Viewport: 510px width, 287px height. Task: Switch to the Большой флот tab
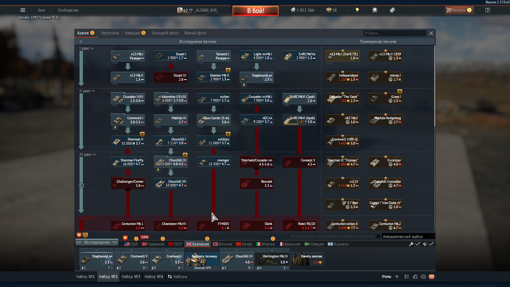(x=165, y=33)
